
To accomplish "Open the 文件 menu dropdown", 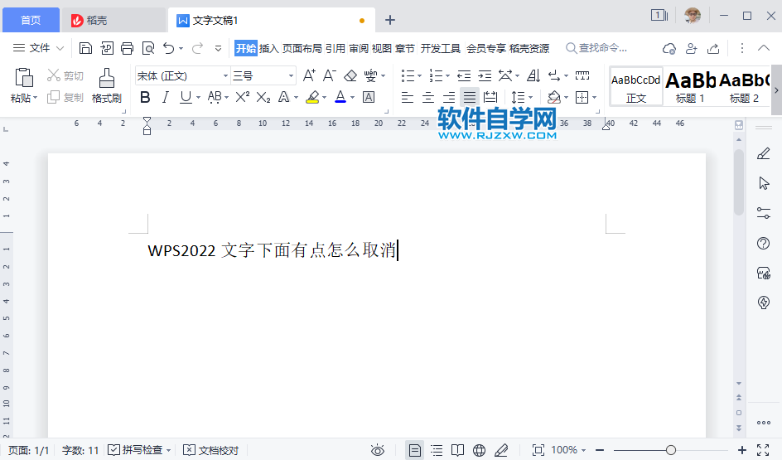I will tap(38, 48).
